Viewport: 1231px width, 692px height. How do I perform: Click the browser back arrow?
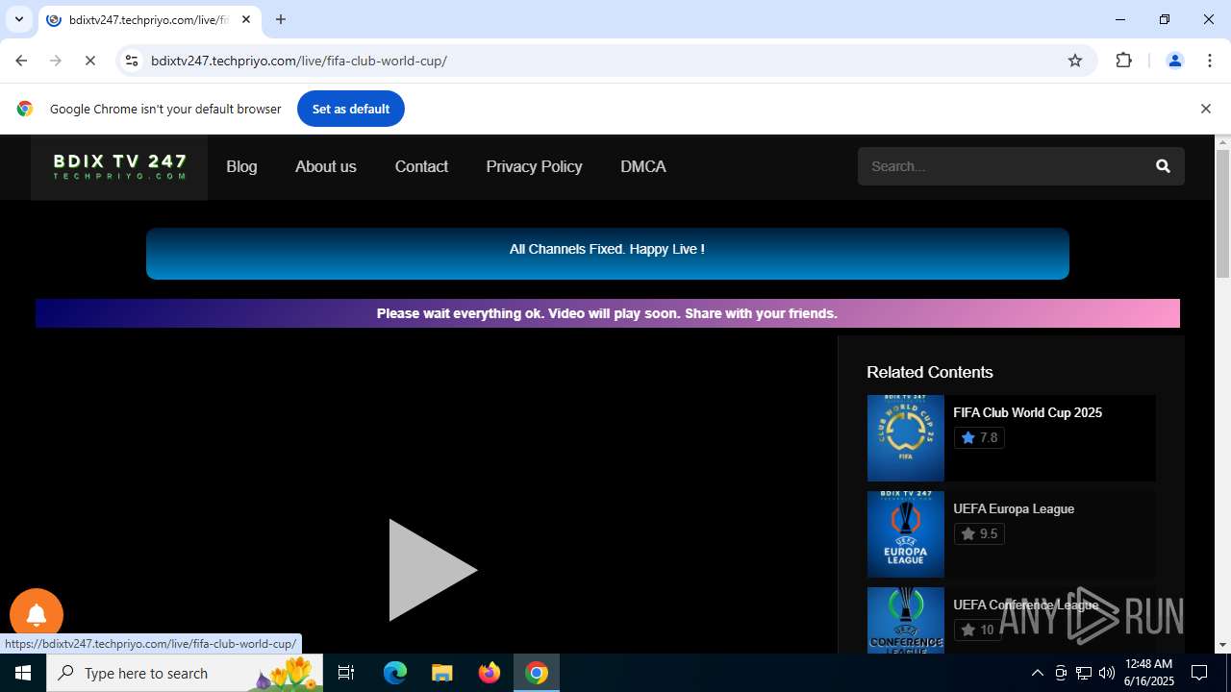click(x=21, y=61)
